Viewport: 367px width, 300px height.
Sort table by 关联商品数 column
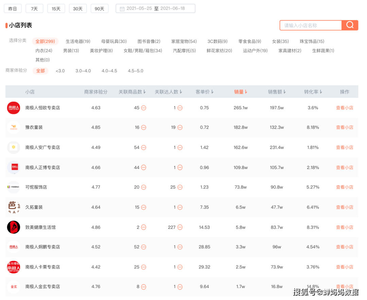coord(132,92)
